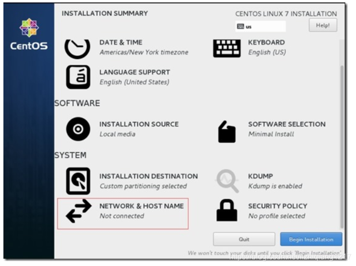Click Begin Installation button
This screenshot has width=356, height=266.
(311, 239)
